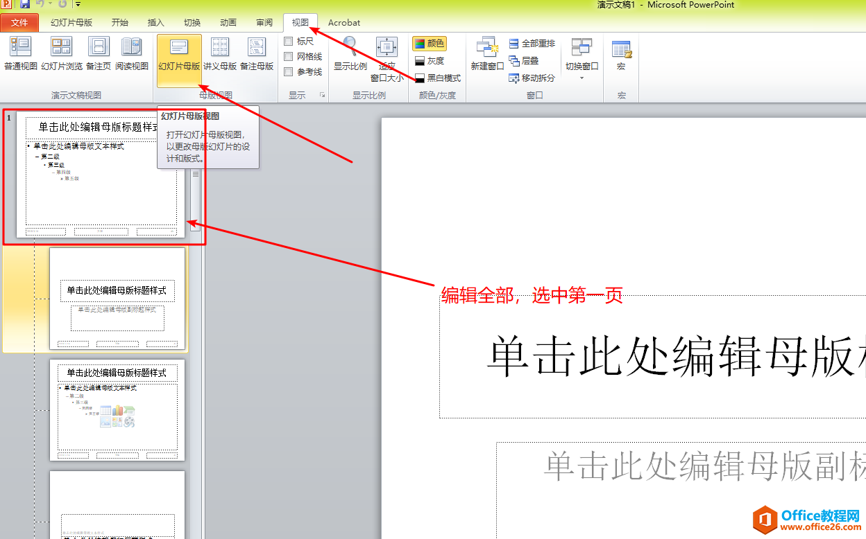The width and height of the screenshot is (866, 539).
Task: Undo the last action
Action: pyautogui.click(x=40, y=4)
